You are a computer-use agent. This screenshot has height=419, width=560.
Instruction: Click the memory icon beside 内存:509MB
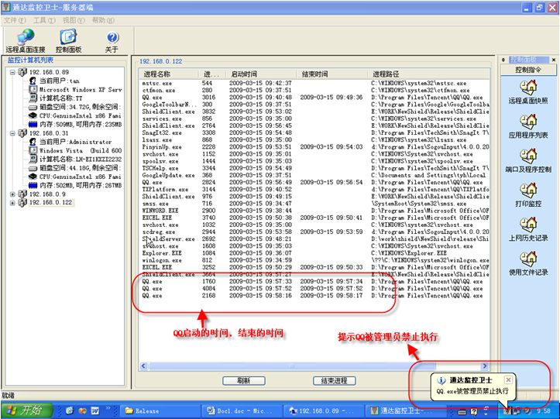[33, 125]
